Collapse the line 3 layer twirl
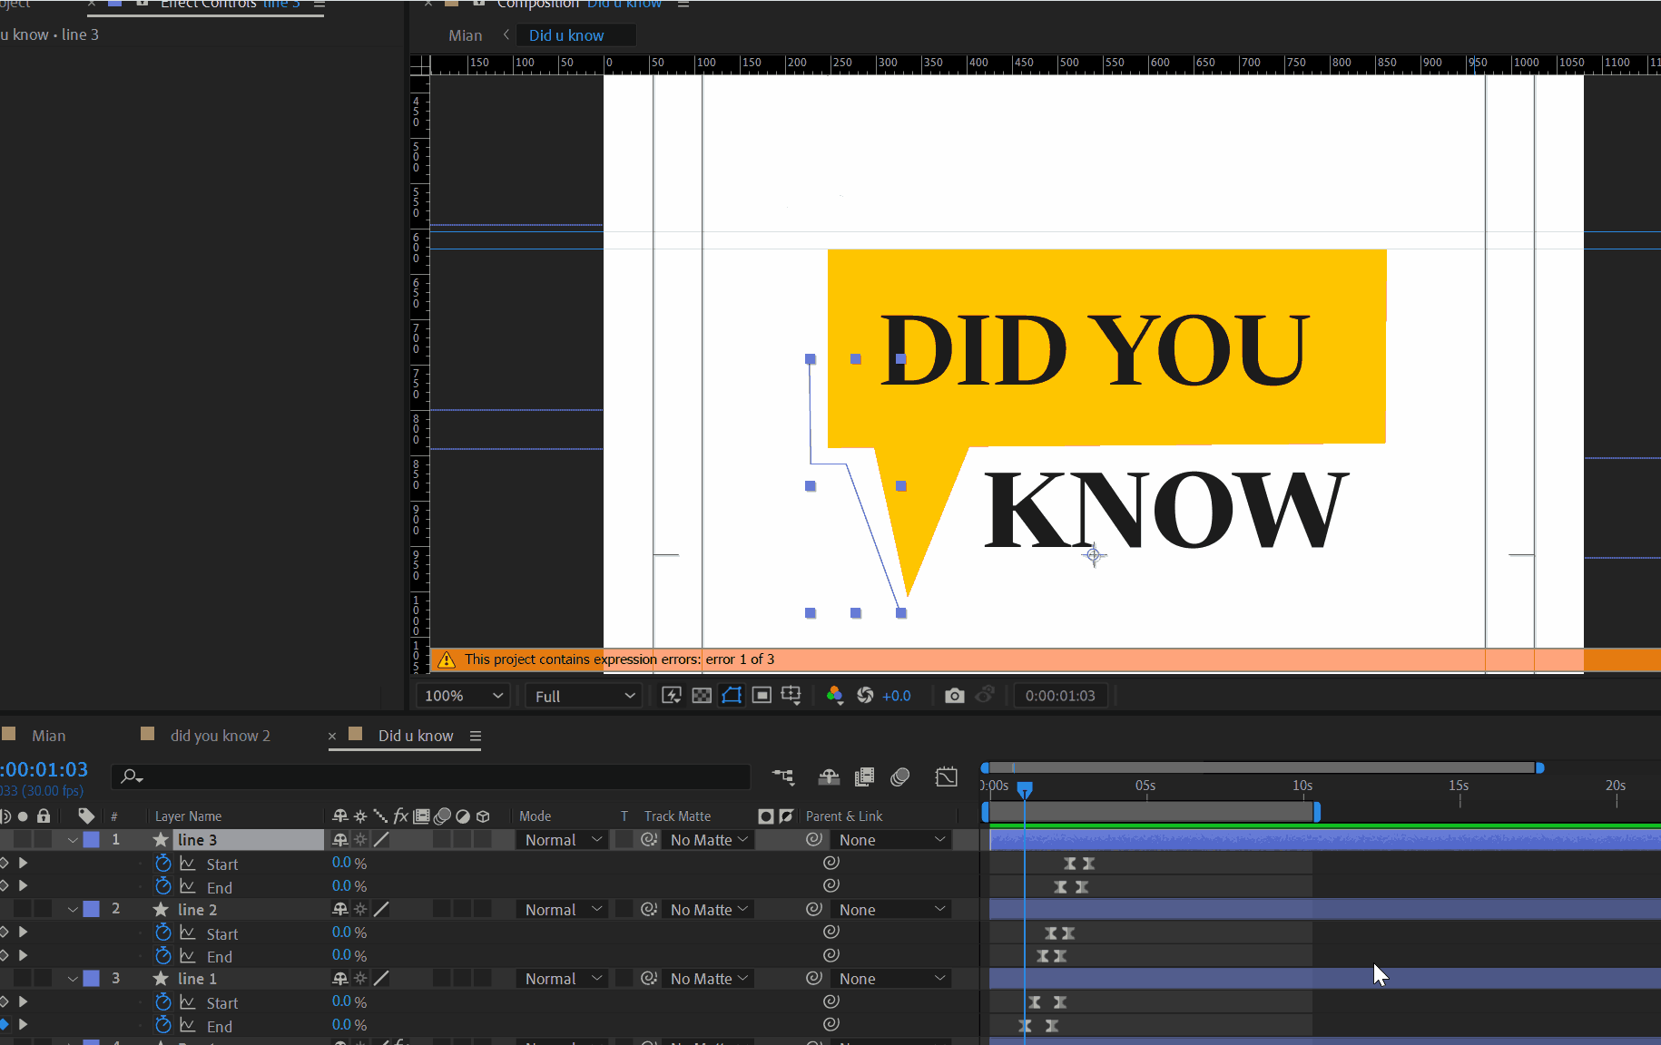This screenshot has width=1661, height=1045. 73,840
